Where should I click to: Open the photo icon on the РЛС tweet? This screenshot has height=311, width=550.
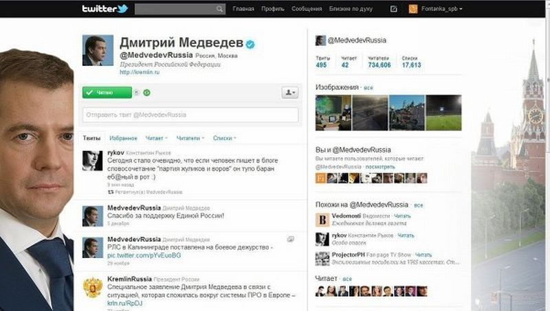pos(290,239)
